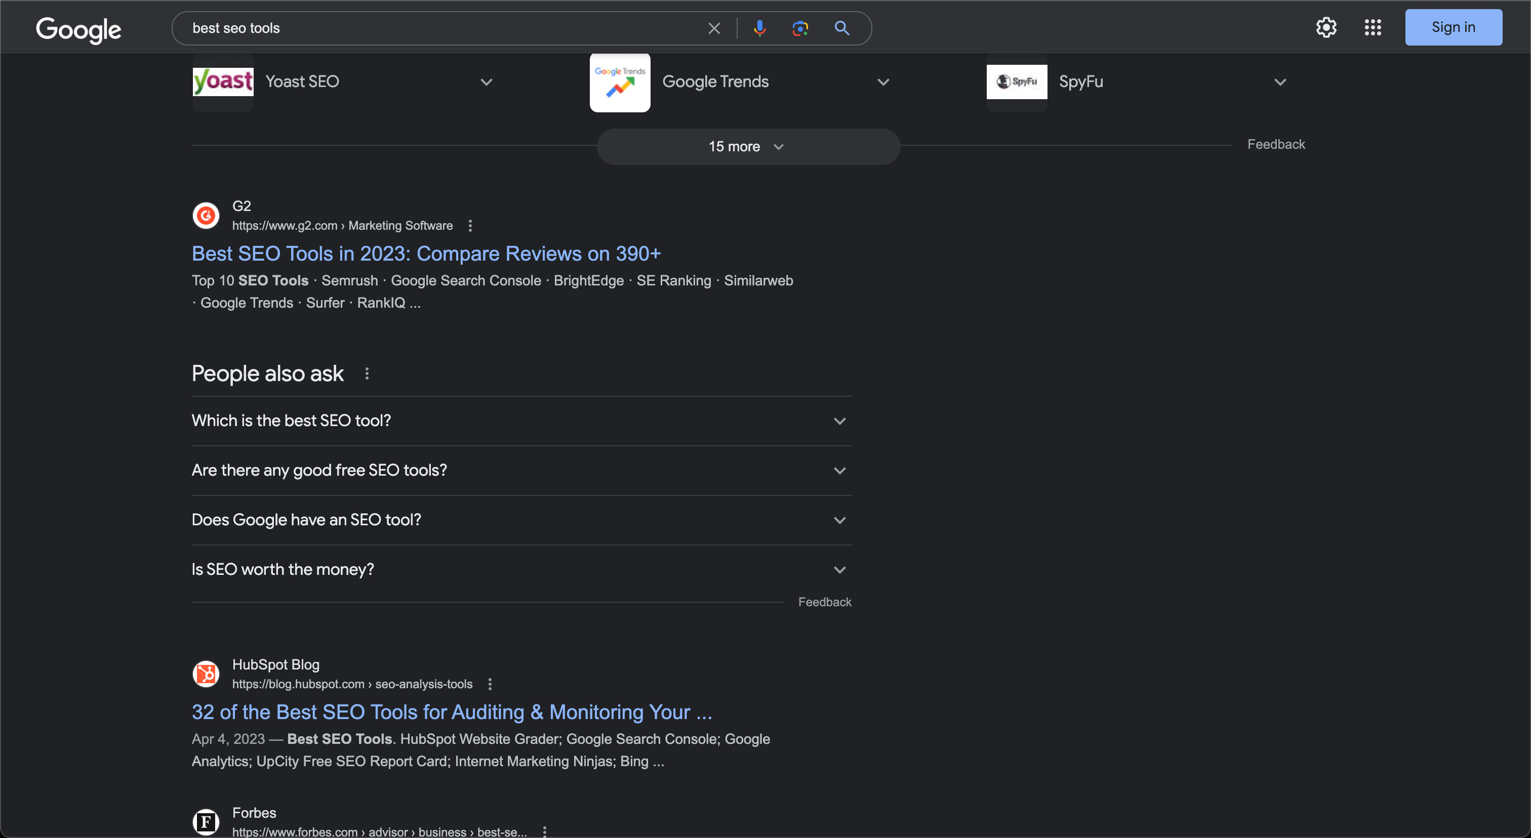
Task: Click the Sign in button
Action: tap(1453, 27)
